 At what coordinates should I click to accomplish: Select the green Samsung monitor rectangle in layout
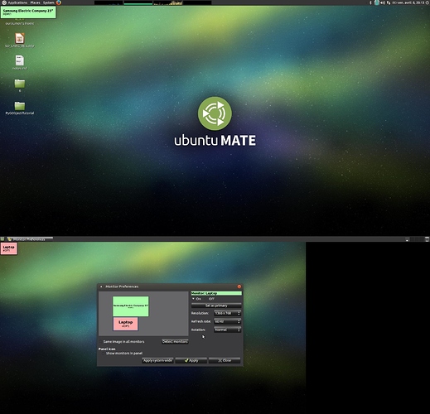pyautogui.click(x=131, y=306)
